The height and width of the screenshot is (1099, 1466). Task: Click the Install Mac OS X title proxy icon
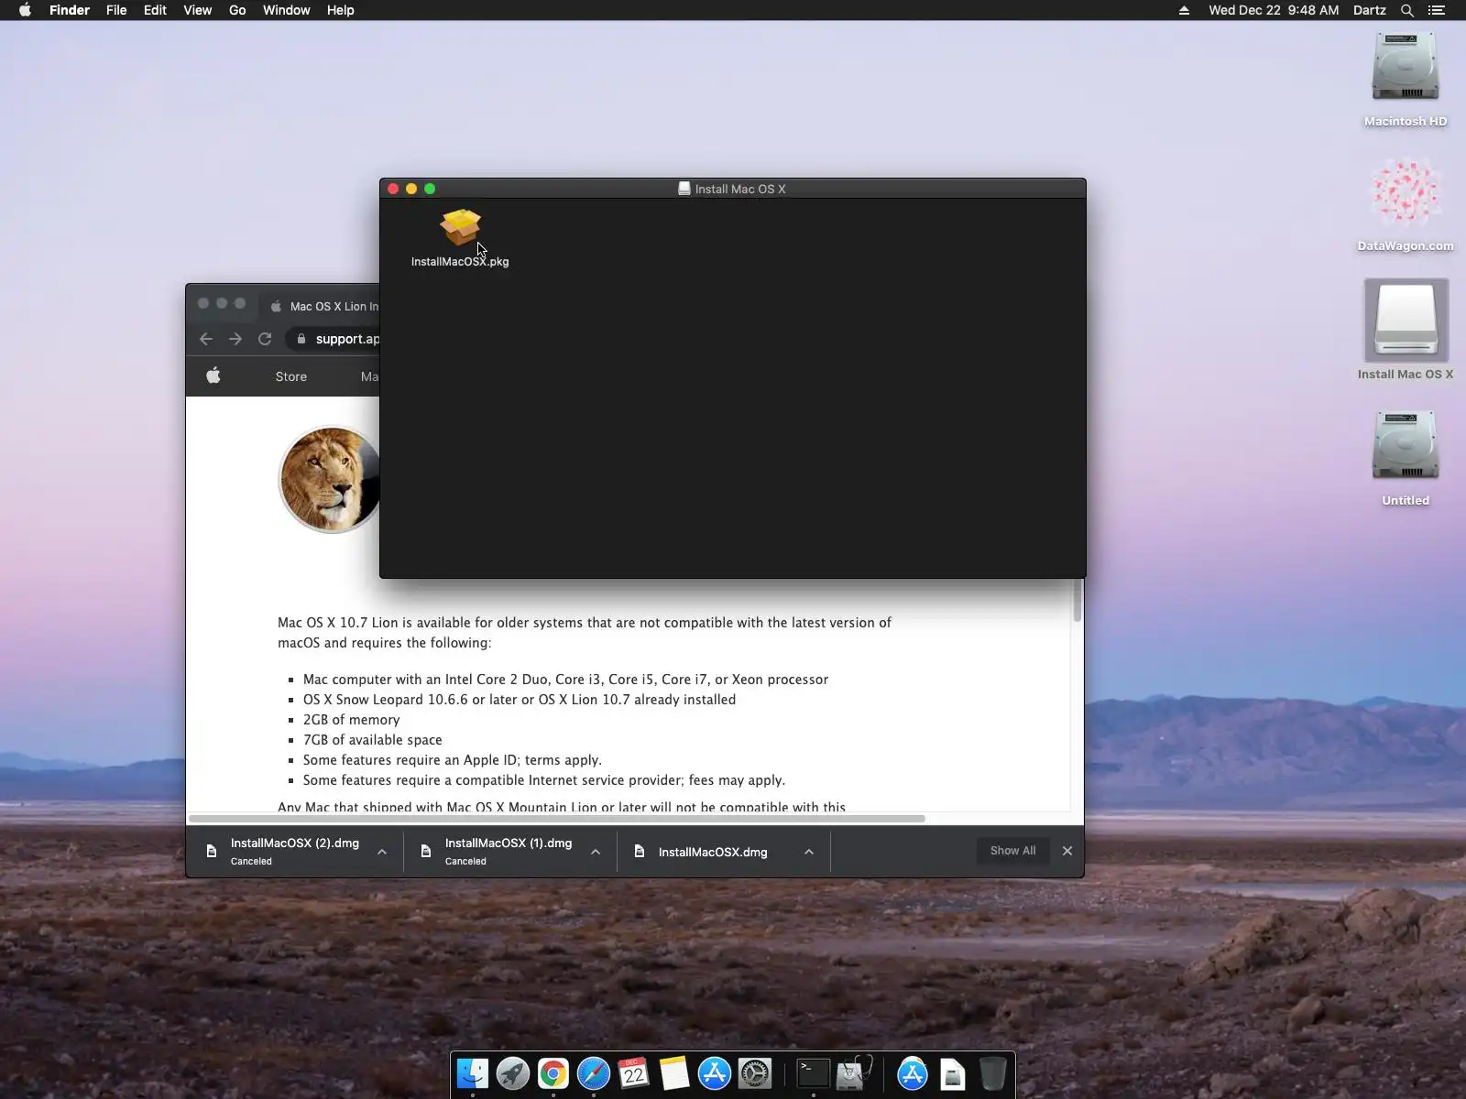pyautogui.click(x=684, y=189)
